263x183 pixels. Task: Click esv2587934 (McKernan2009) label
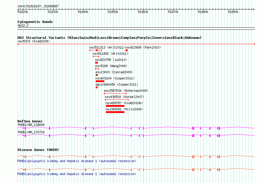click(126, 91)
